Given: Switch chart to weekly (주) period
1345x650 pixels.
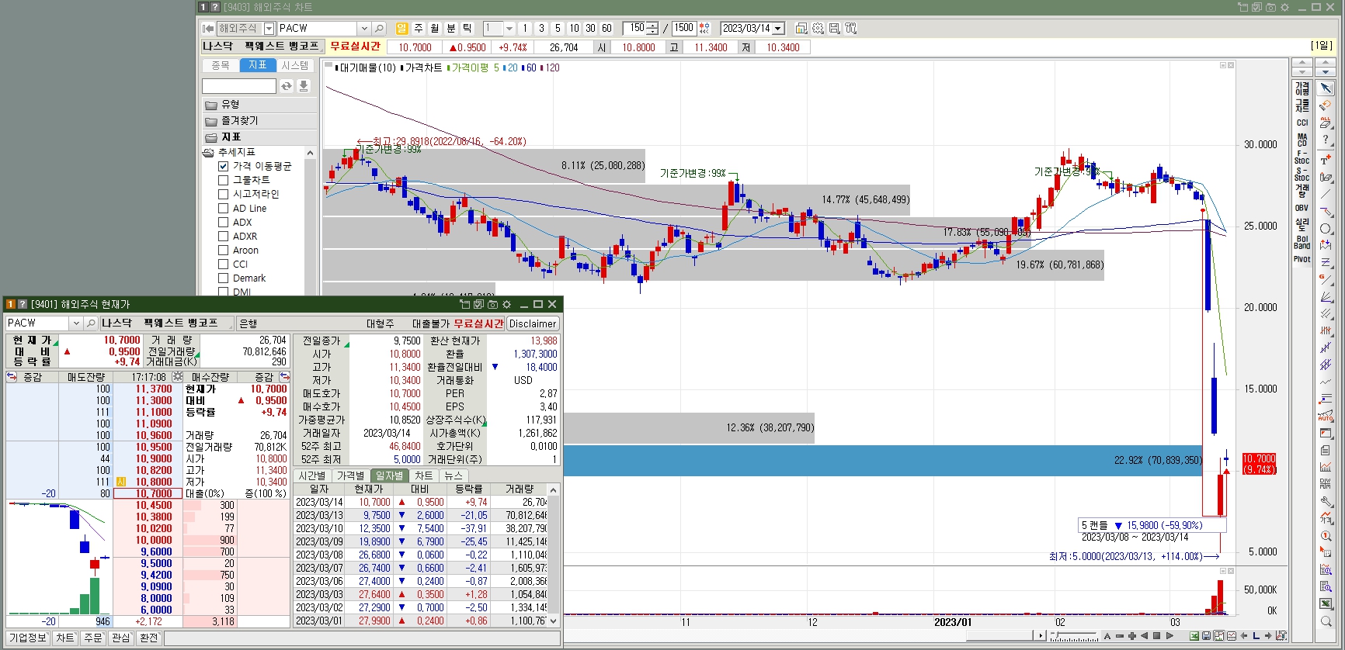Looking at the screenshot, I should [x=418, y=28].
